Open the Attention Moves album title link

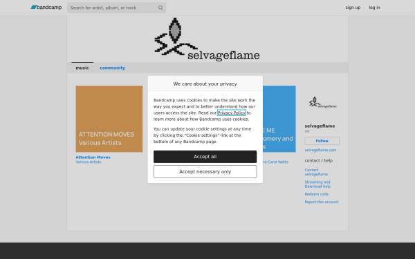coord(93,157)
